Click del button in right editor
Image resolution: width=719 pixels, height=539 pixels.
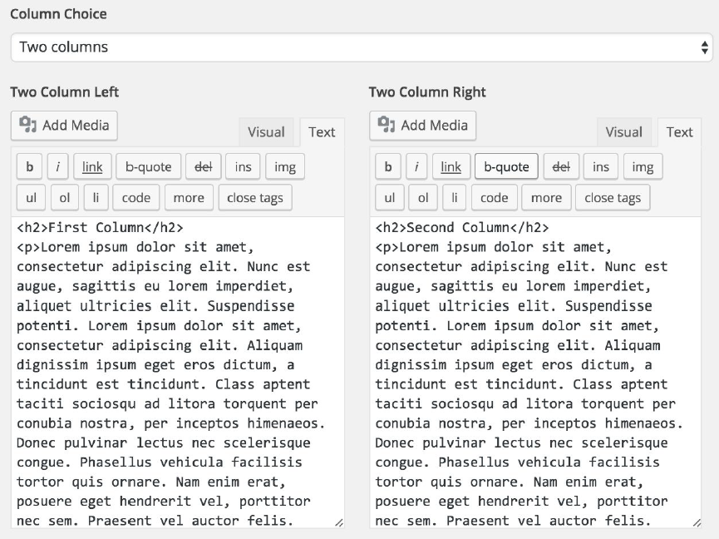560,167
